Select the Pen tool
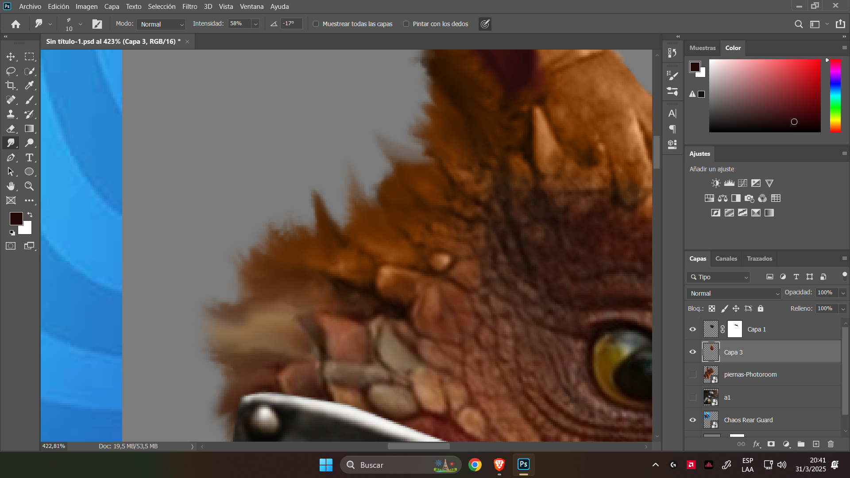 (11, 158)
